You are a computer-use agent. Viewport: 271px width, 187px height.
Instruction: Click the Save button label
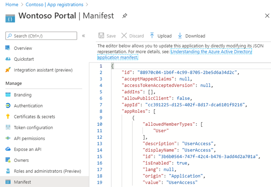pyautogui.click(x=111, y=36)
